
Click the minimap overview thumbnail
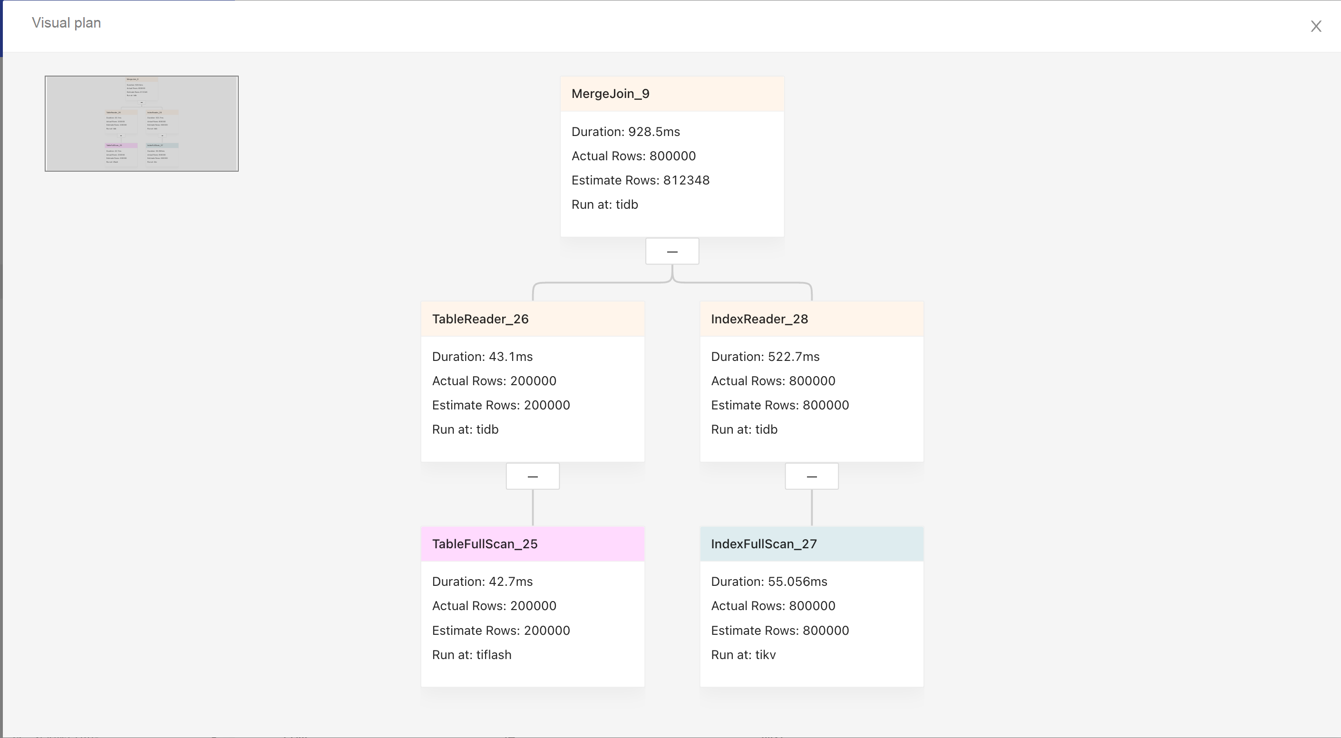coord(142,123)
